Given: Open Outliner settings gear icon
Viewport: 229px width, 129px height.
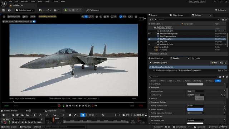Looking at the screenshot, I should click(226, 19).
